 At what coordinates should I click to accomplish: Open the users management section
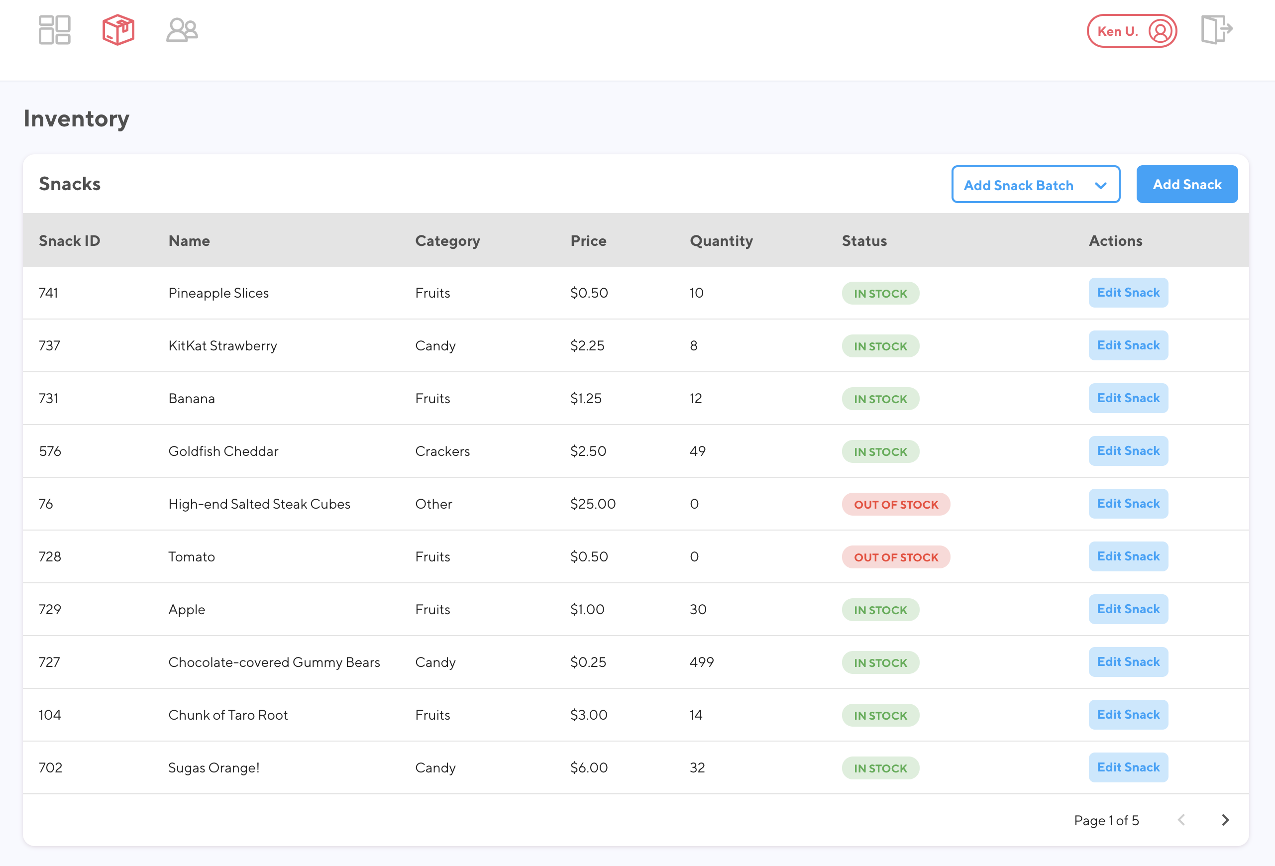coord(182,30)
